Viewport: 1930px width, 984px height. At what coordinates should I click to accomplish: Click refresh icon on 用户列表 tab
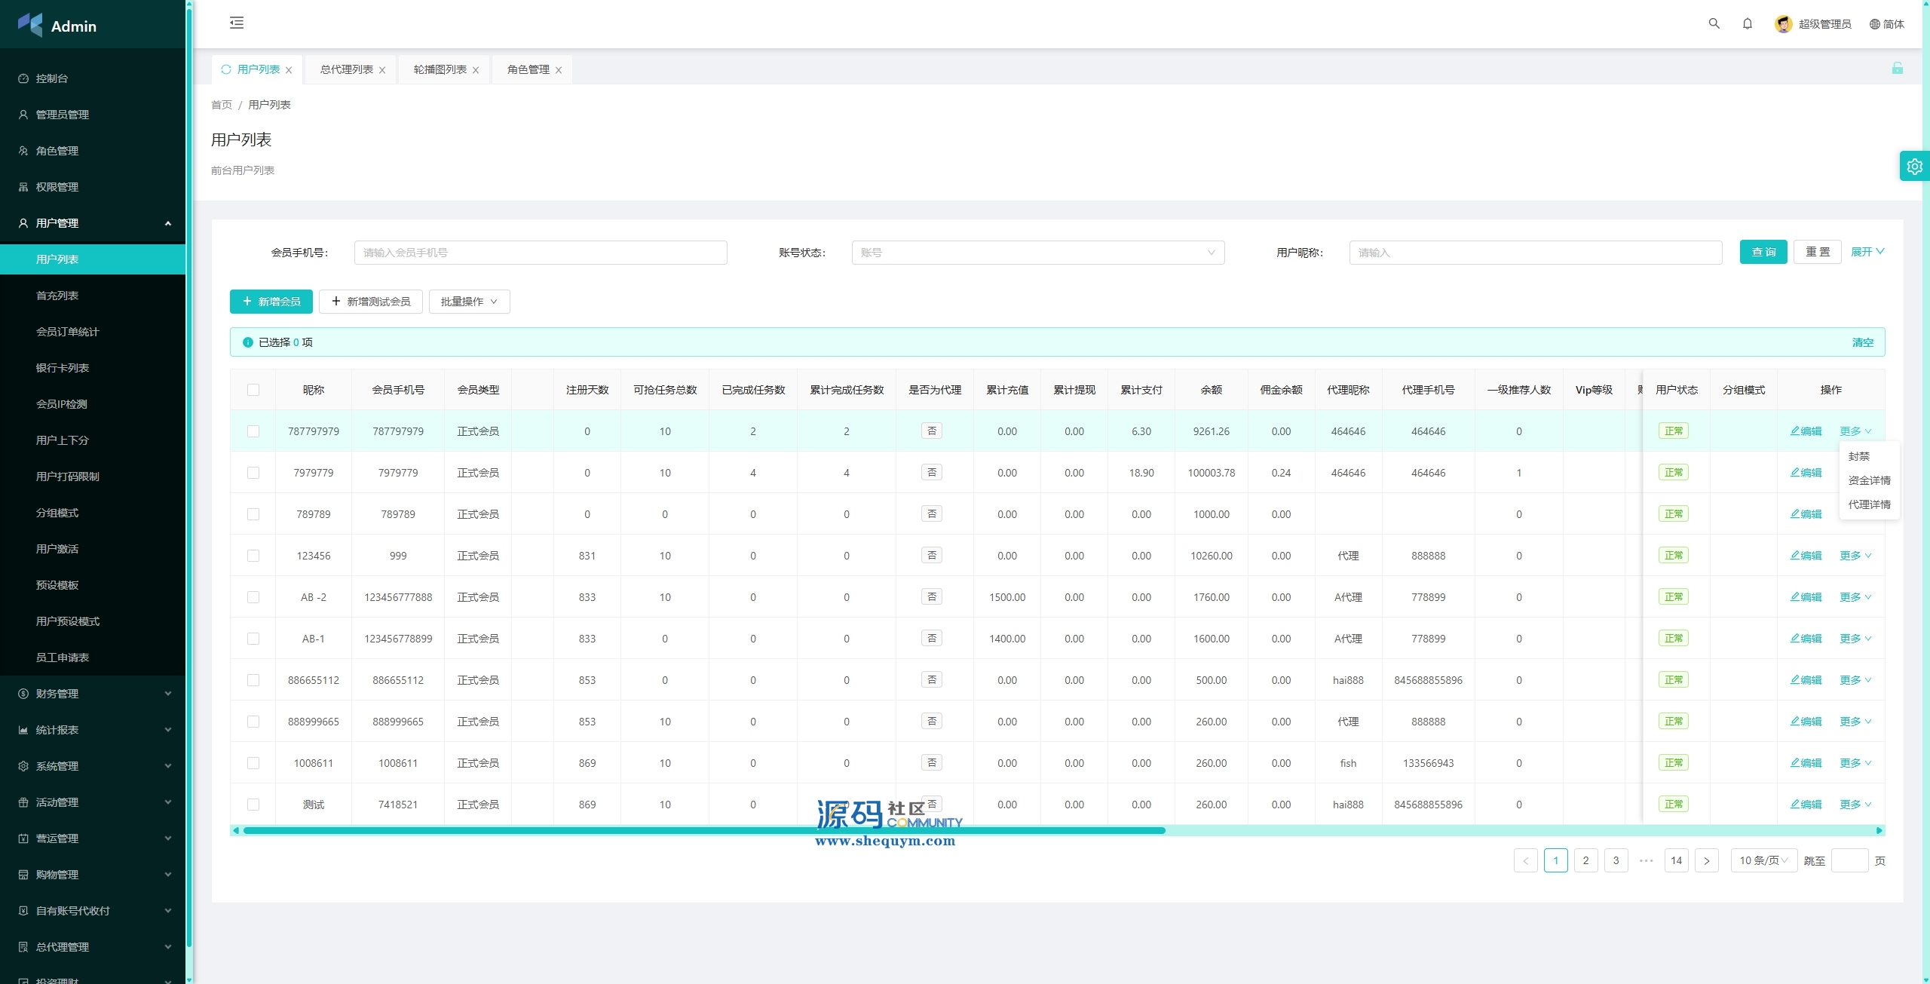225,69
